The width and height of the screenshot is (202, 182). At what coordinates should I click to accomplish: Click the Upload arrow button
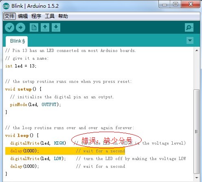20,28
